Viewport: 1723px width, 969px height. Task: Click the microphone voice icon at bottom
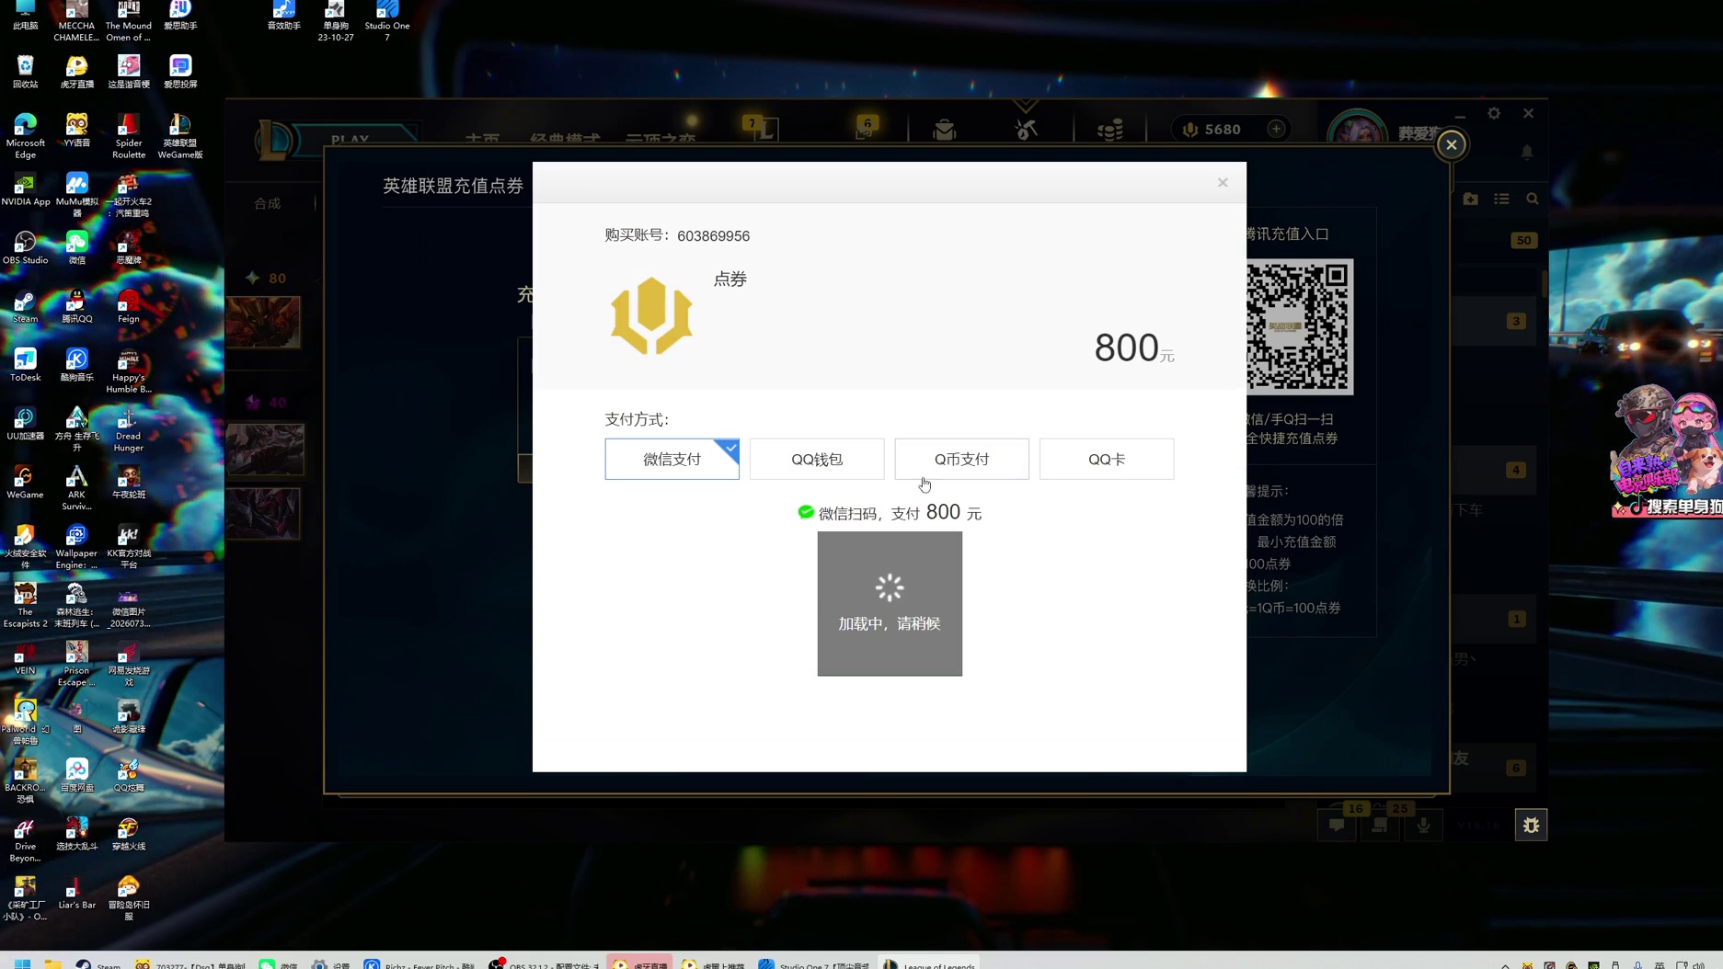point(1423,825)
